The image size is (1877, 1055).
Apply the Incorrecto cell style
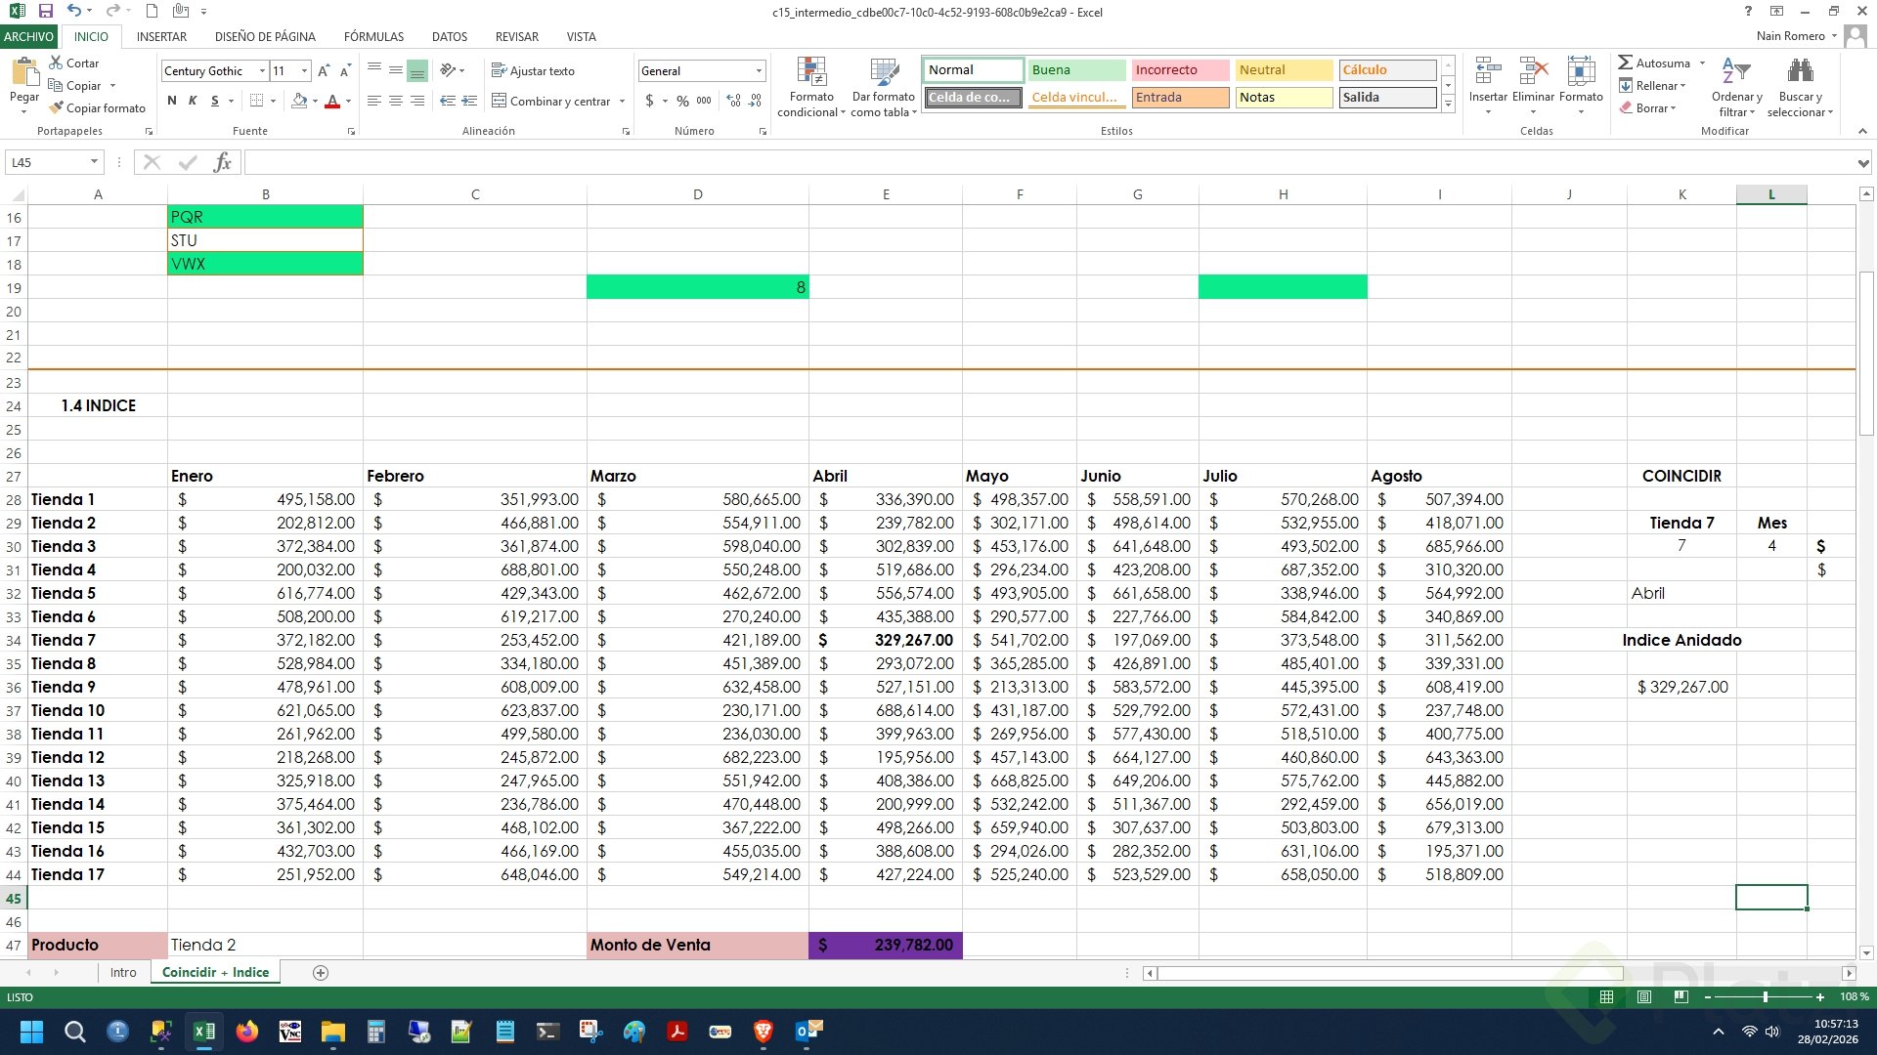1179,69
